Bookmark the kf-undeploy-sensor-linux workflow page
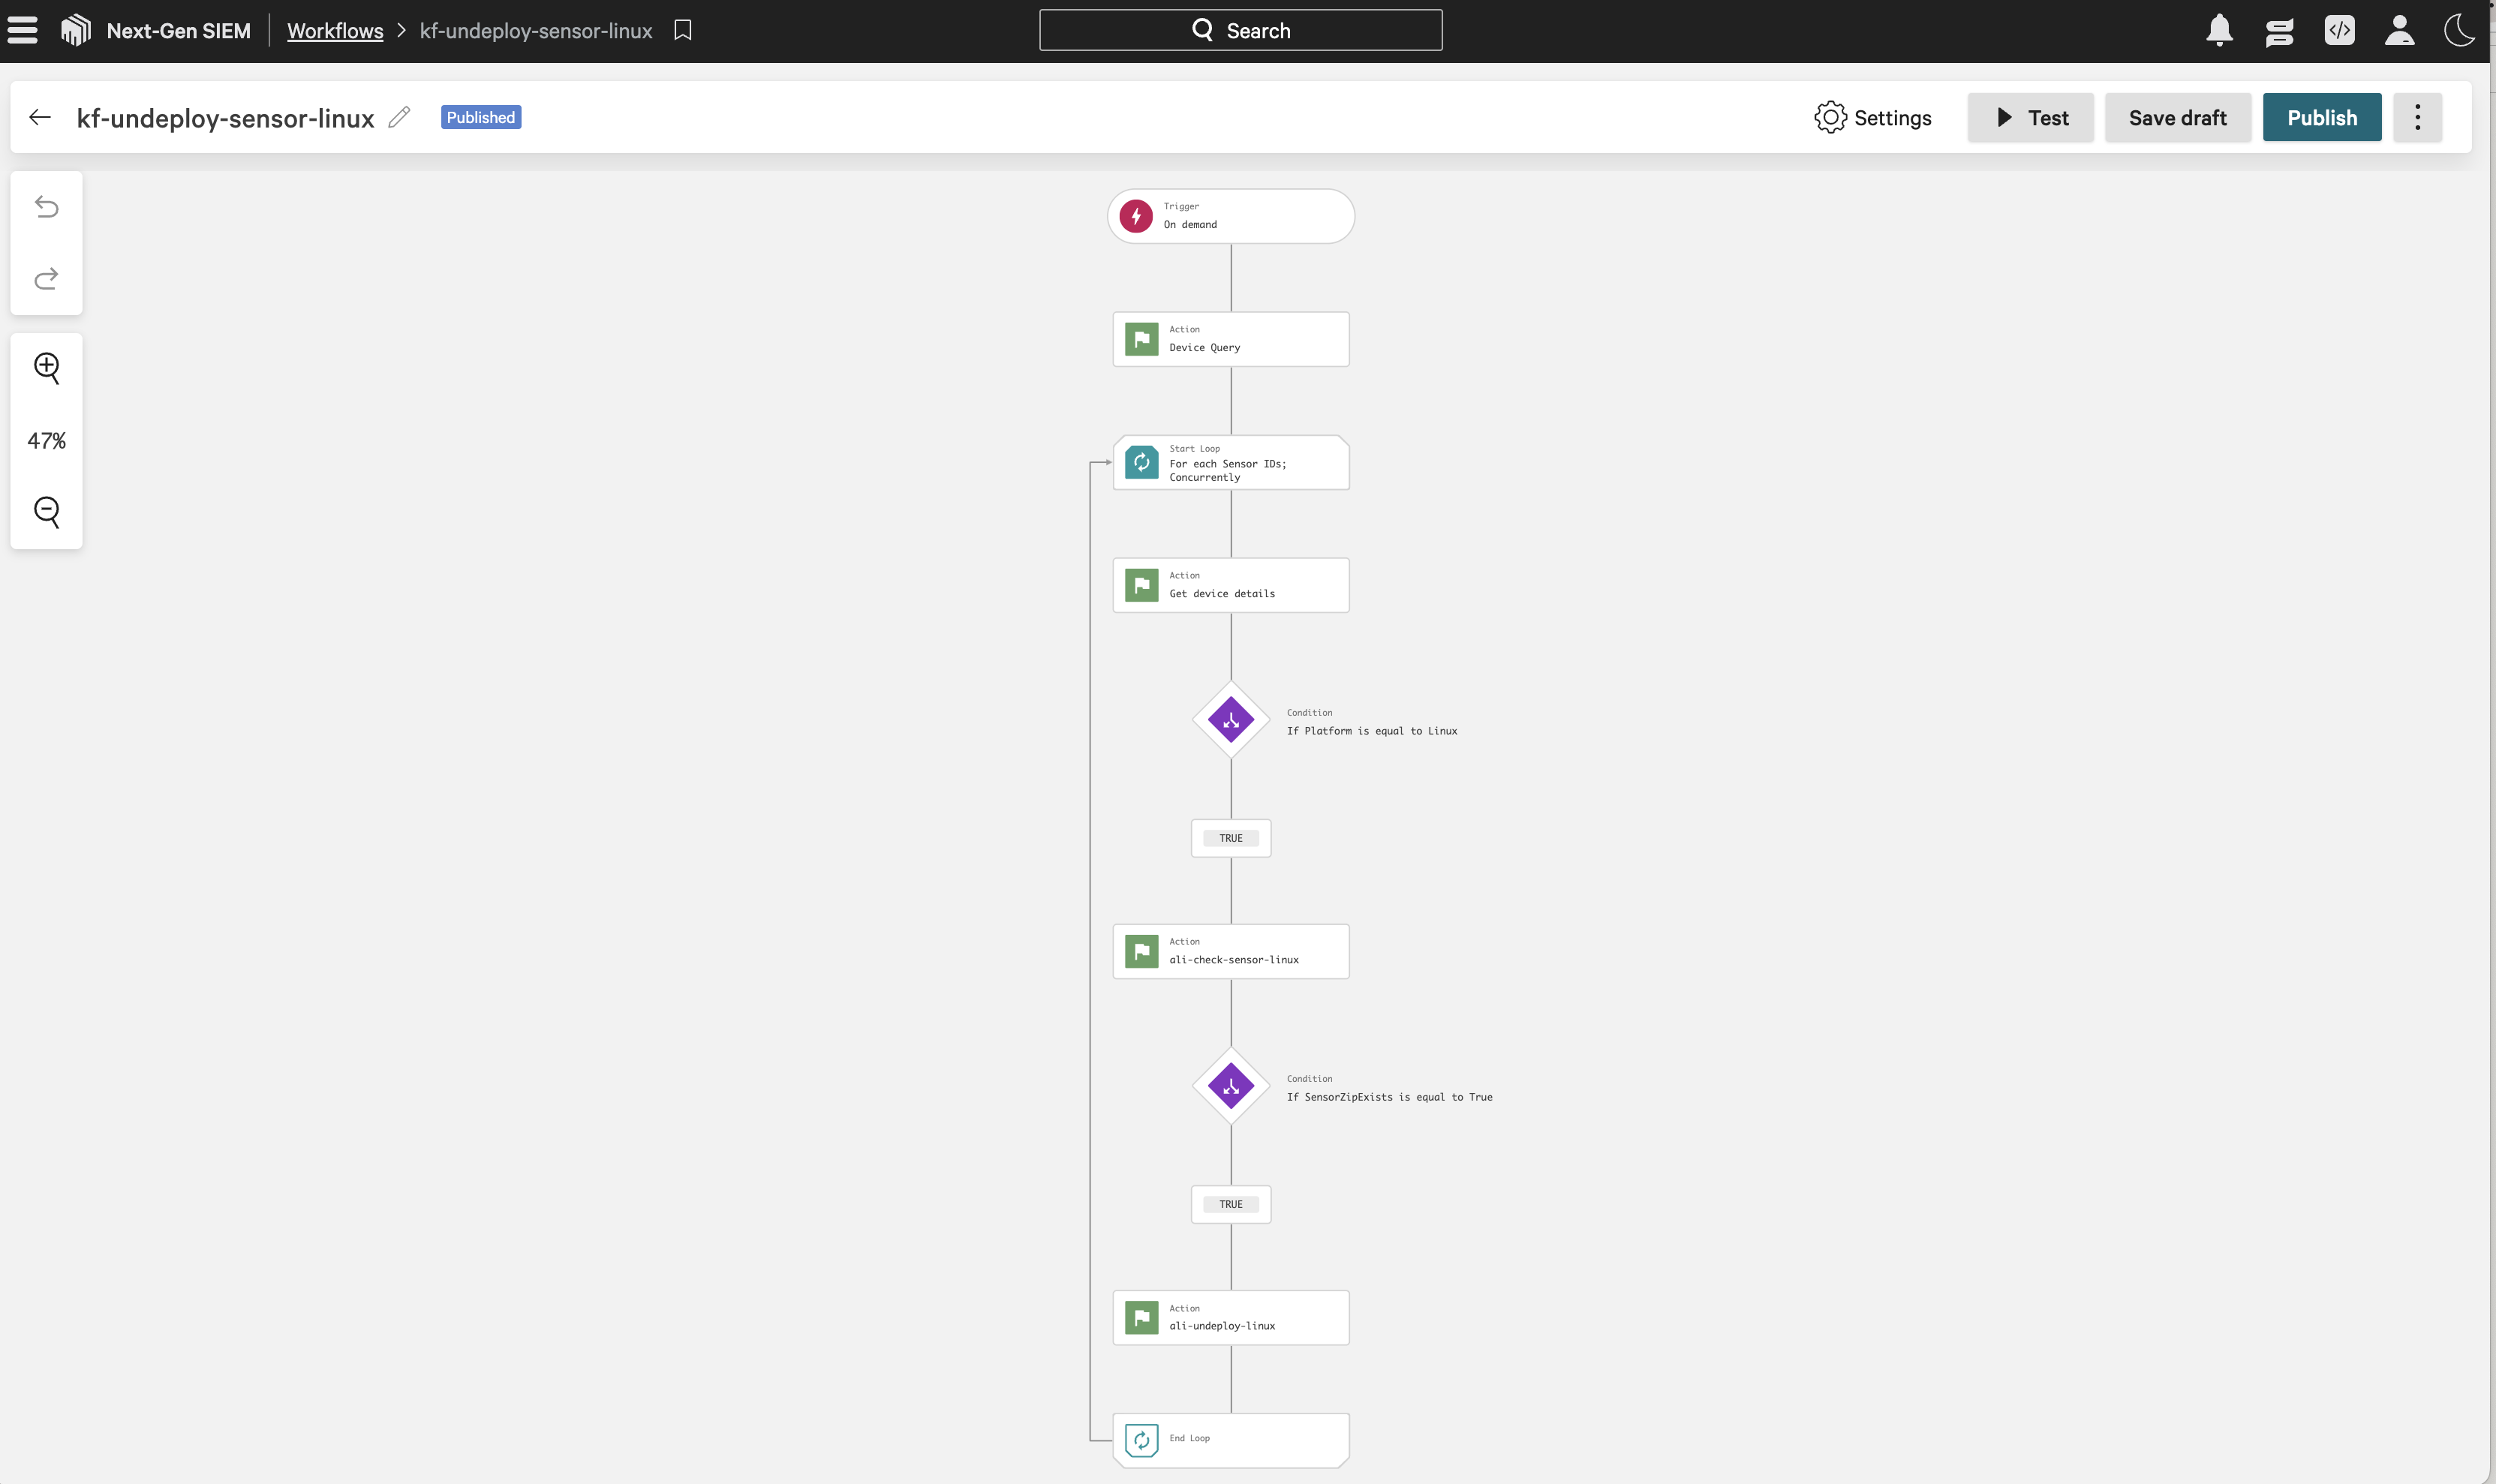 (683, 31)
